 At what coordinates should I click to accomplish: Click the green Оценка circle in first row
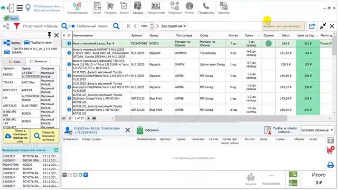268,43
